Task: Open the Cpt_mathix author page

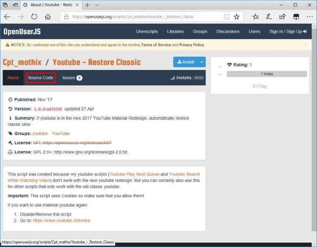Action: pyautogui.click(x=22, y=62)
